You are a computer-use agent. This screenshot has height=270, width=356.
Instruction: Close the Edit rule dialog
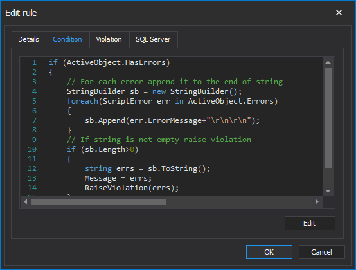point(339,12)
